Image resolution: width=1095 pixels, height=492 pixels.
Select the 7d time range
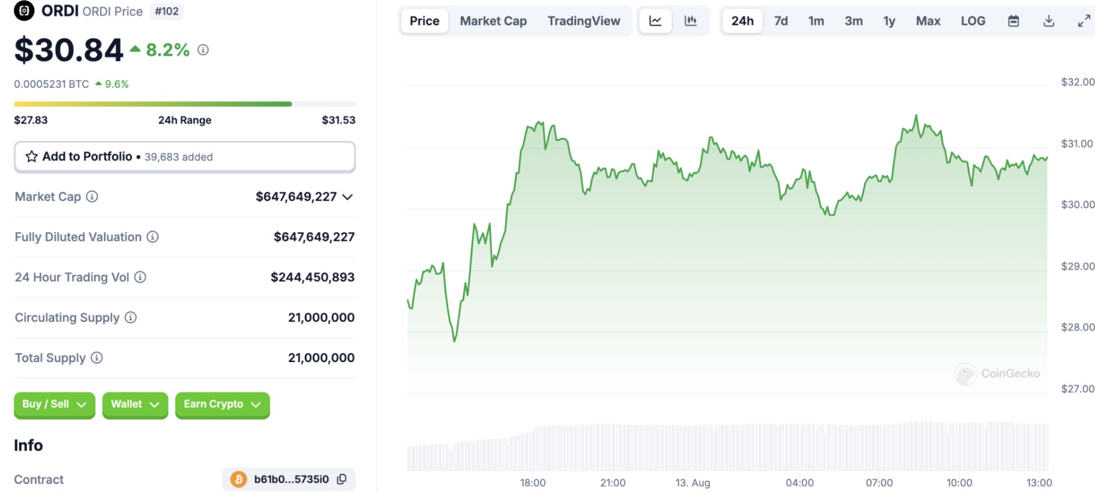[x=781, y=21]
